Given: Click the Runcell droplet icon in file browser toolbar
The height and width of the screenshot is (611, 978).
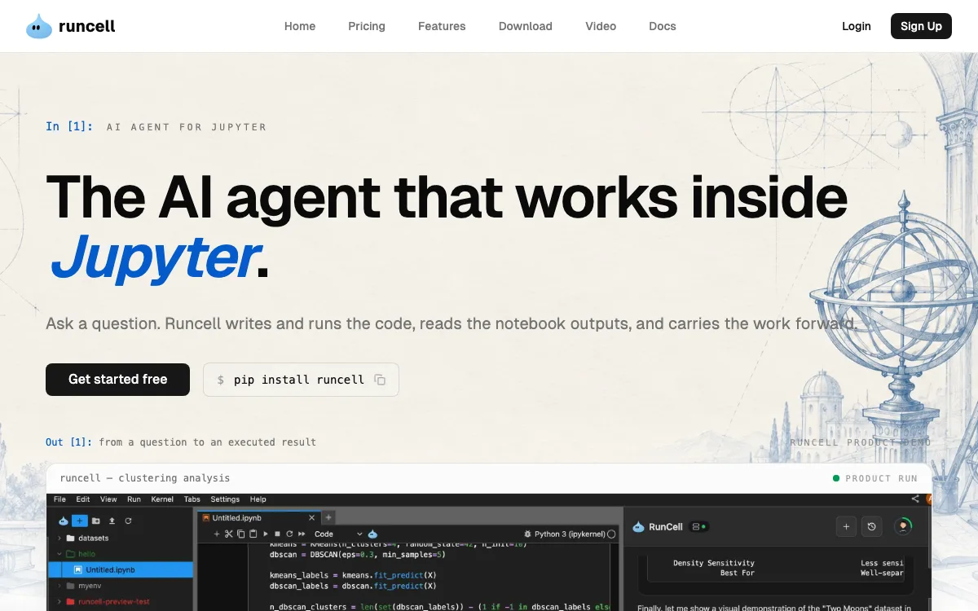Looking at the screenshot, I should [x=64, y=521].
